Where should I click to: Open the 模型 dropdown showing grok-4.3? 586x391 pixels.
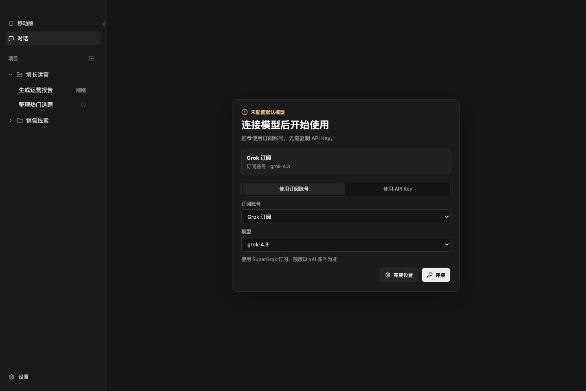tap(346, 244)
